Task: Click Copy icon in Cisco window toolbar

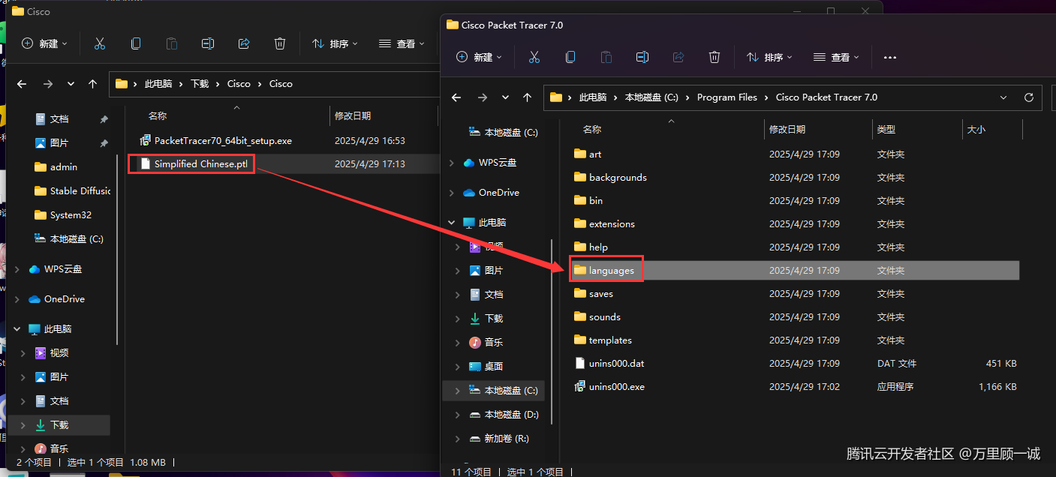Action: tap(136, 43)
